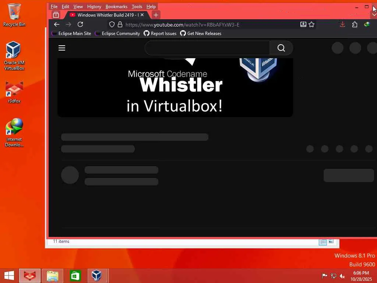
Task: Open the Edit menu
Action: (x=65, y=7)
